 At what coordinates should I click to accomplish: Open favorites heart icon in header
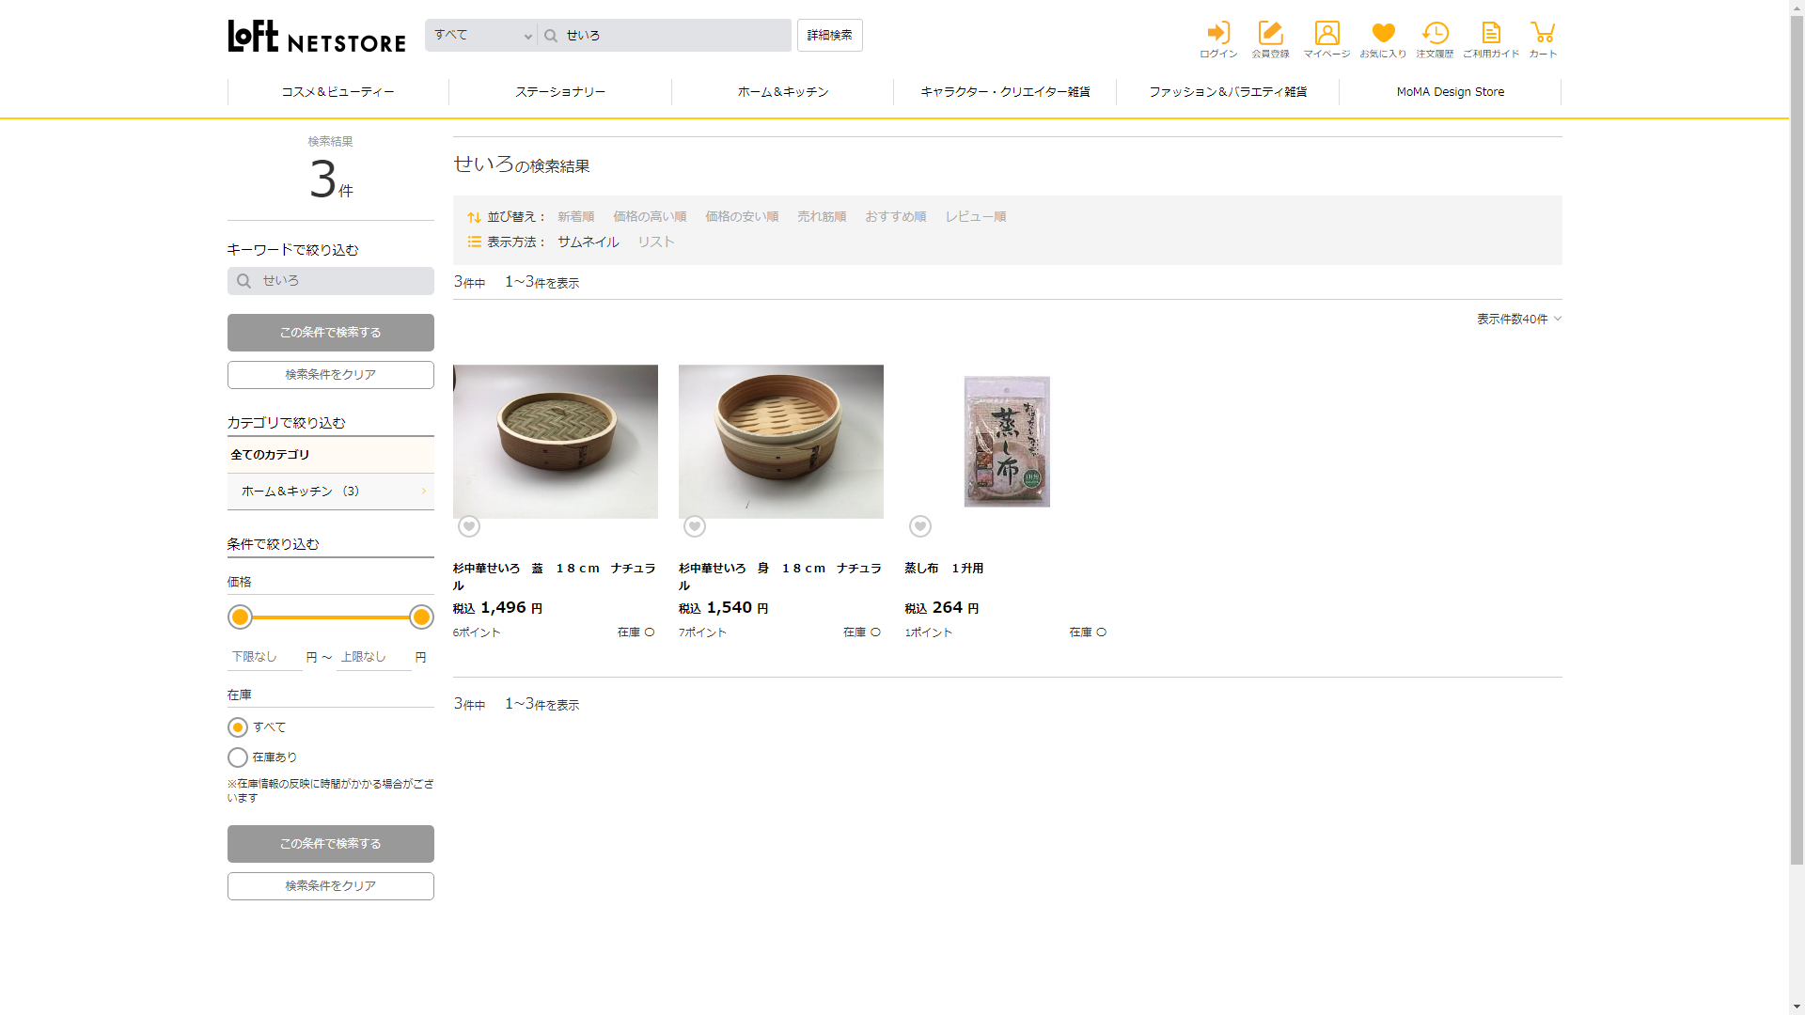(x=1383, y=34)
